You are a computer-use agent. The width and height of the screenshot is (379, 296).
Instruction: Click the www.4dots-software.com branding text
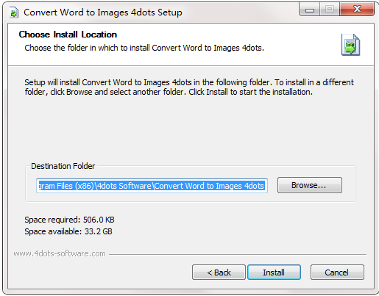click(x=60, y=253)
